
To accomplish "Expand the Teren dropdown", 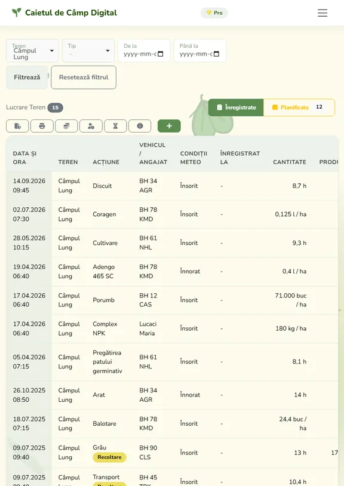I will point(32,51).
